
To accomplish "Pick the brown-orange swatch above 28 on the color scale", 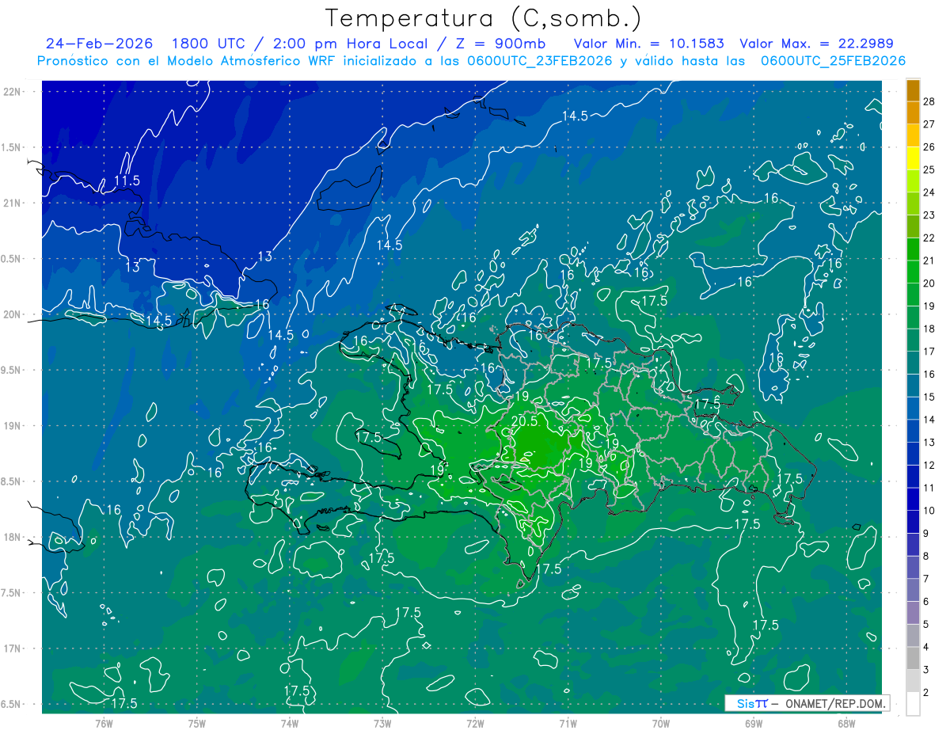I will pyautogui.click(x=913, y=89).
